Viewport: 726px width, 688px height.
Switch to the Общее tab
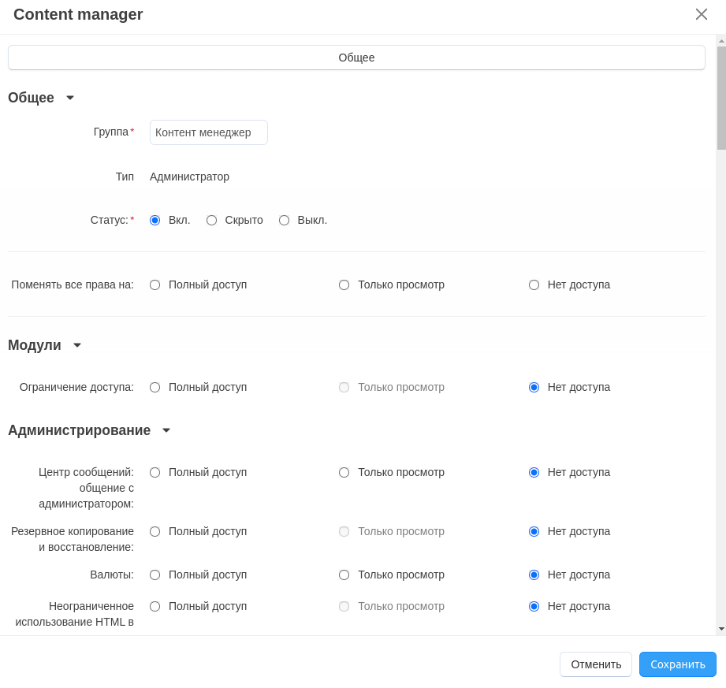click(x=356, y=58)
